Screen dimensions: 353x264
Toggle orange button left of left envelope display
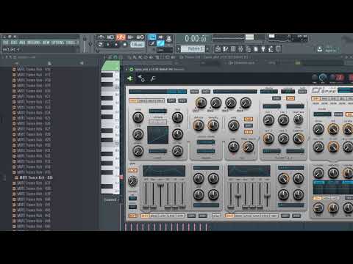tap(133, 170)
